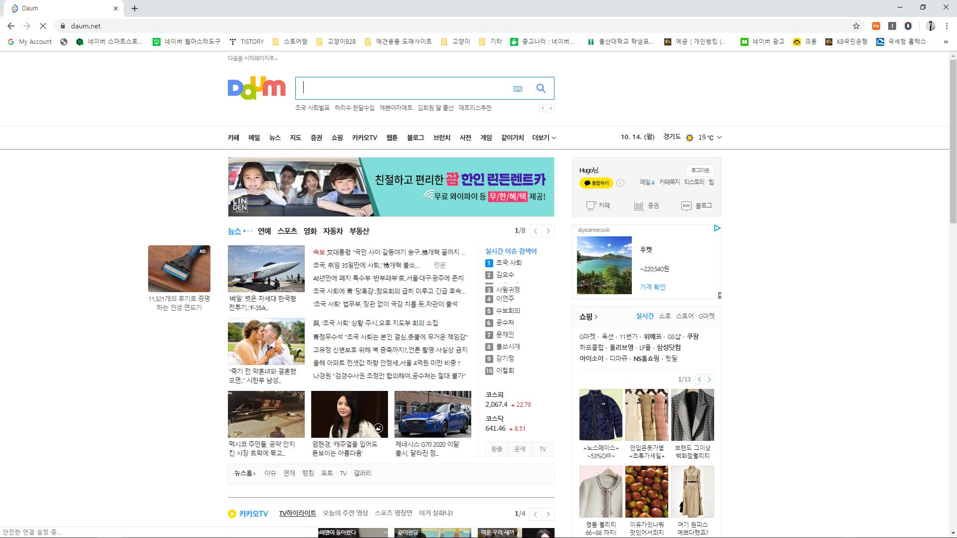Click 다음을 시작페이지로 link
The width and height of the screenshot is (957, 538).
tap(251, 58)
